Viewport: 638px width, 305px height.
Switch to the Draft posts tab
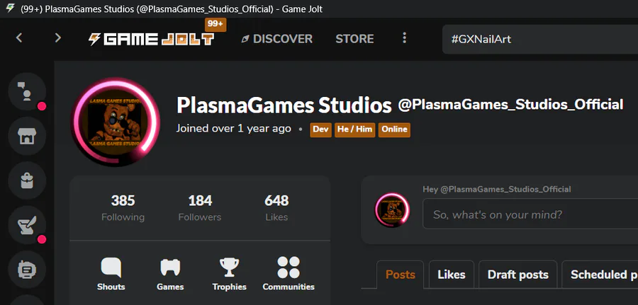tap(517, 275)
